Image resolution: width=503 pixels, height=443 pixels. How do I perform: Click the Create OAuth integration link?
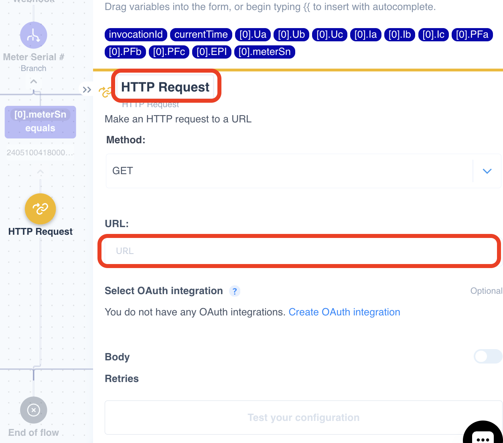pyautogui.click(x=344, y=312)
